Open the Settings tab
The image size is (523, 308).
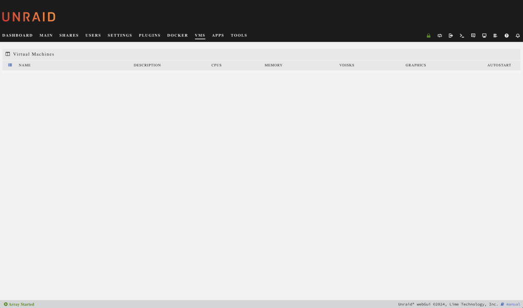(x=120, y=36)
